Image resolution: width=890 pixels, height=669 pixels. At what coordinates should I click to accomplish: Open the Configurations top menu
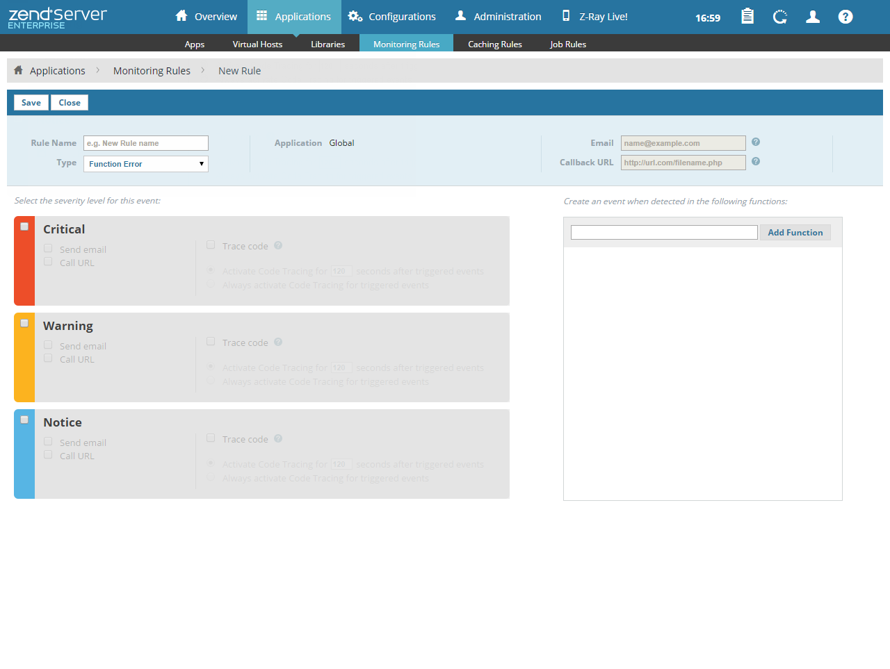(392, 17)
